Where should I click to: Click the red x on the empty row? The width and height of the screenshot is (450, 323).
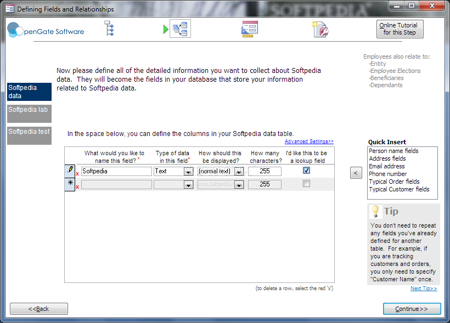coord(77,187)
